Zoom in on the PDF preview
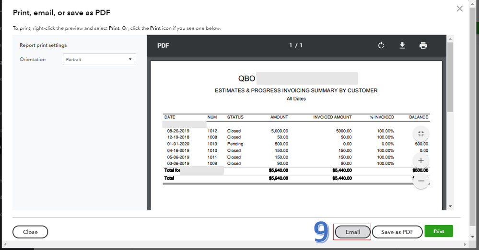 421,160
